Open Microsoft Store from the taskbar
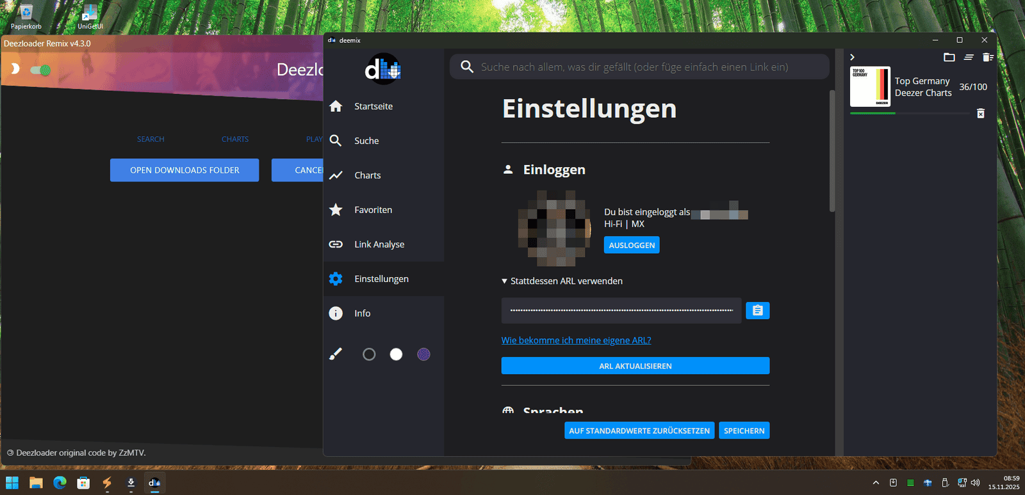Image resolution: width=1025 pixels, height=495 pixels. point(83,483)
